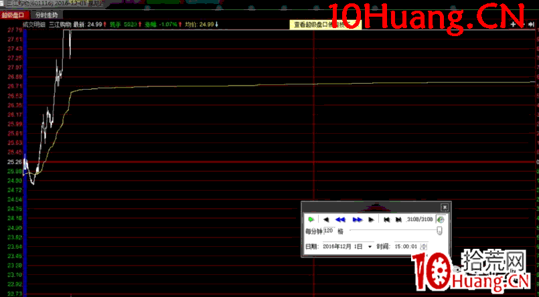
Task: Click the 26.71 price label on axis
Action: pyautogui.click(x=14, y=86)
